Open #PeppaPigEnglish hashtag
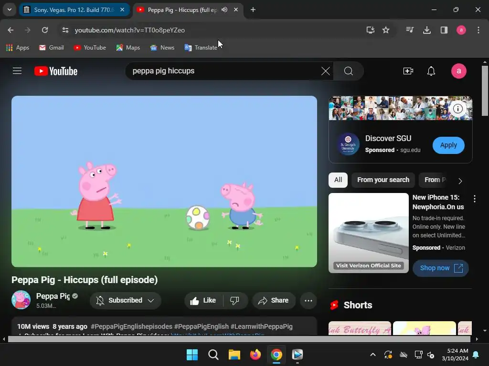Image resolution: width=489 pixels, height=366 pixels. click(x=202, y=326)
